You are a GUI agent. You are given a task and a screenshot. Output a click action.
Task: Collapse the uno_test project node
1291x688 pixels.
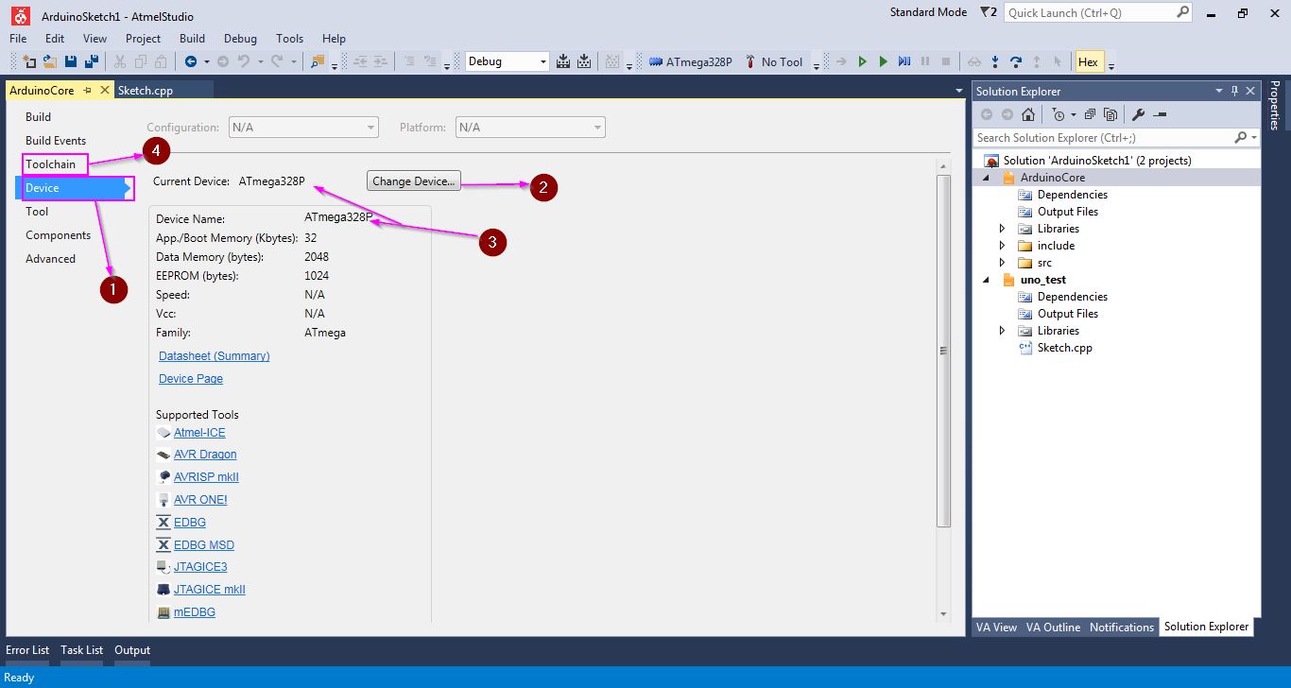tap(987, 280)
